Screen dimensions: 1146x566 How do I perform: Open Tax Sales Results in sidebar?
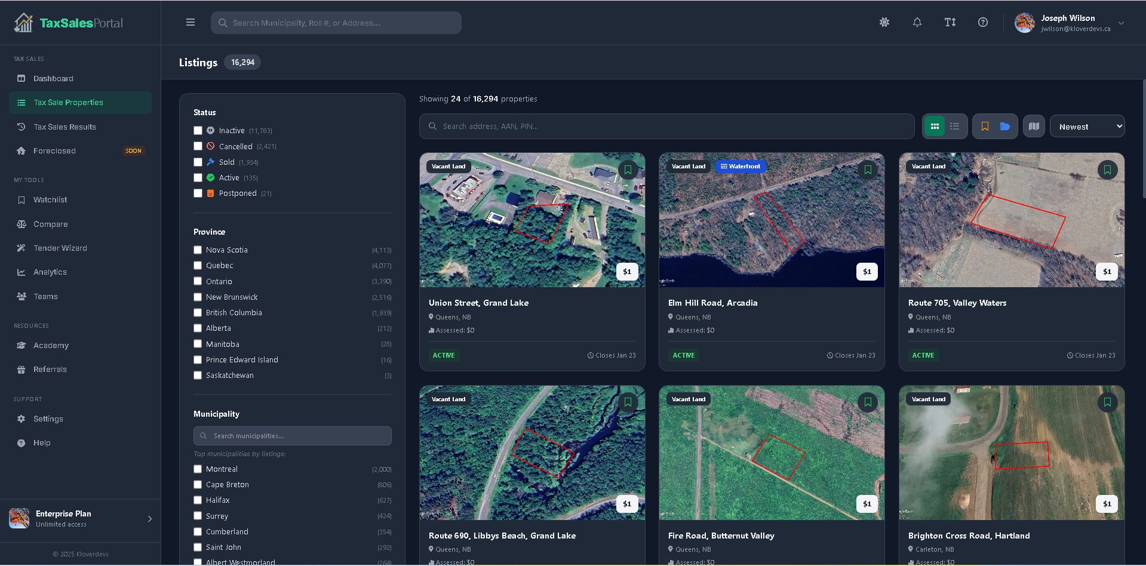tap(64, 127)
